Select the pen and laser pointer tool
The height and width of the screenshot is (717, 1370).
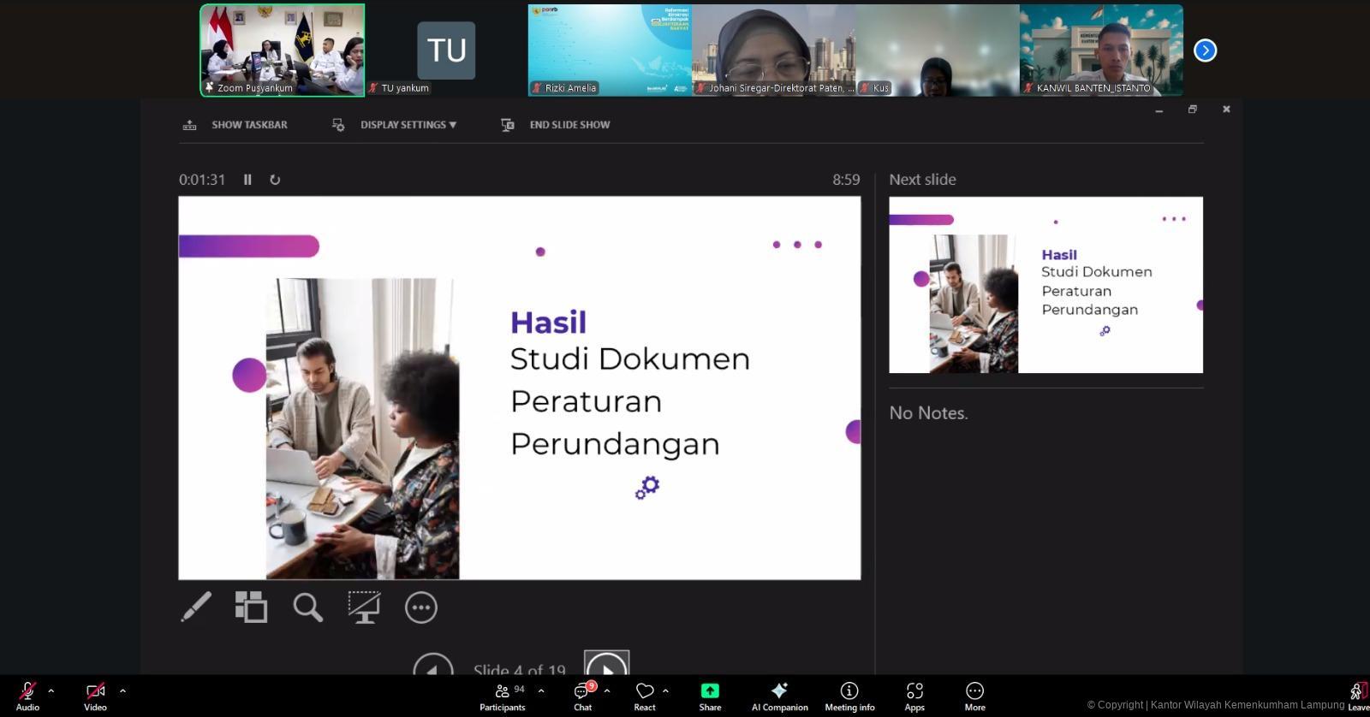[x=196, y=607]
